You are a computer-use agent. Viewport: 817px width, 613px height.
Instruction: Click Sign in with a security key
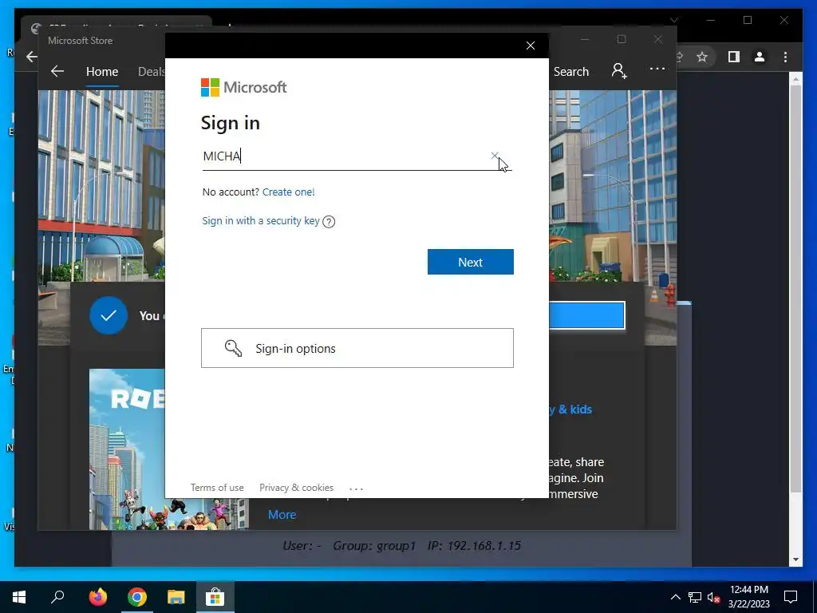(261, 220)
